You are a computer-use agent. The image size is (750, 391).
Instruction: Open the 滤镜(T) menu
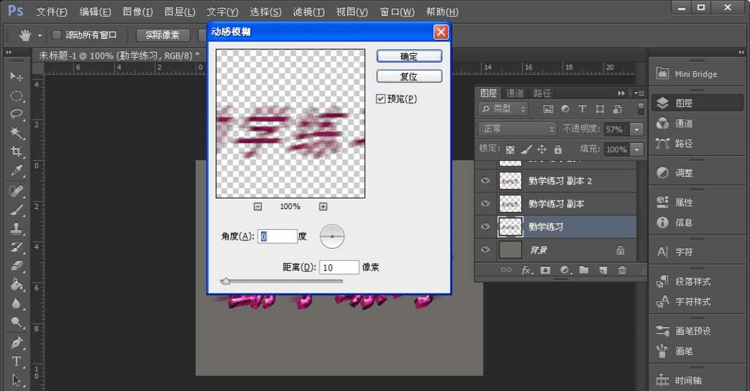click(308, 11)
